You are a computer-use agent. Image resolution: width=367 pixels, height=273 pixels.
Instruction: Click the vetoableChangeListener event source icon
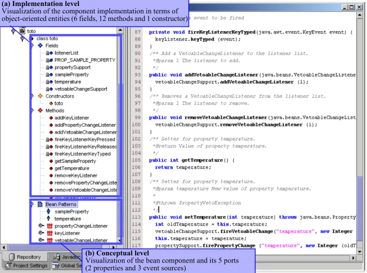pos(50,240)
